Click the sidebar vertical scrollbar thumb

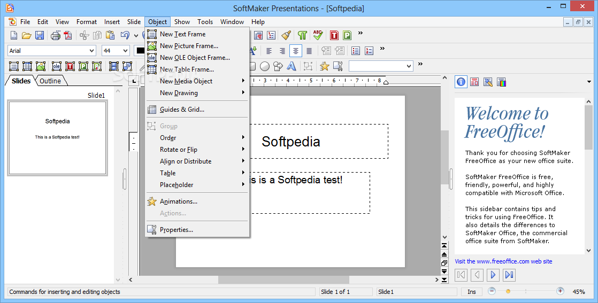tap(588, 128)
